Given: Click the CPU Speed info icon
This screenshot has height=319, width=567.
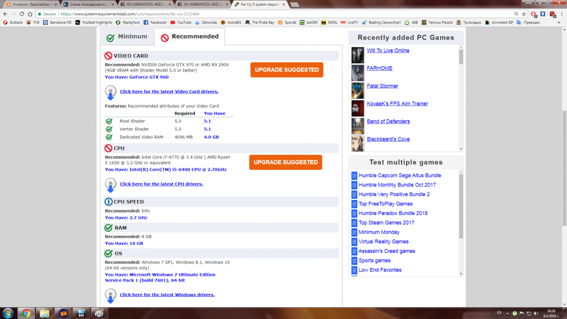Looking at the screenshot, I should (x=108, y=202).
